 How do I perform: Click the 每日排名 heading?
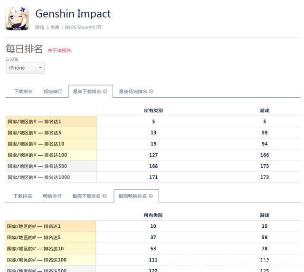click(24, 48)
